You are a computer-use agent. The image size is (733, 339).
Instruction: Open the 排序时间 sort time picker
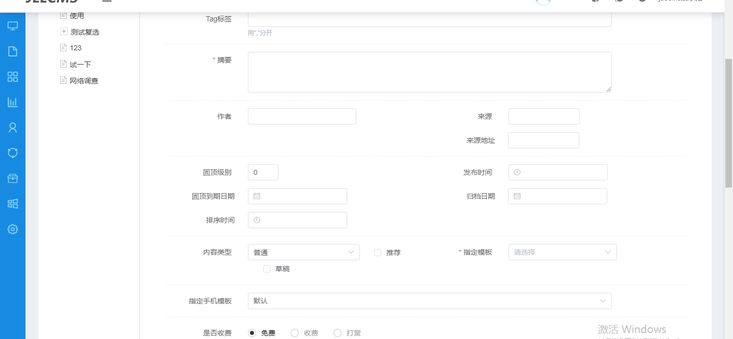[297, 220]
